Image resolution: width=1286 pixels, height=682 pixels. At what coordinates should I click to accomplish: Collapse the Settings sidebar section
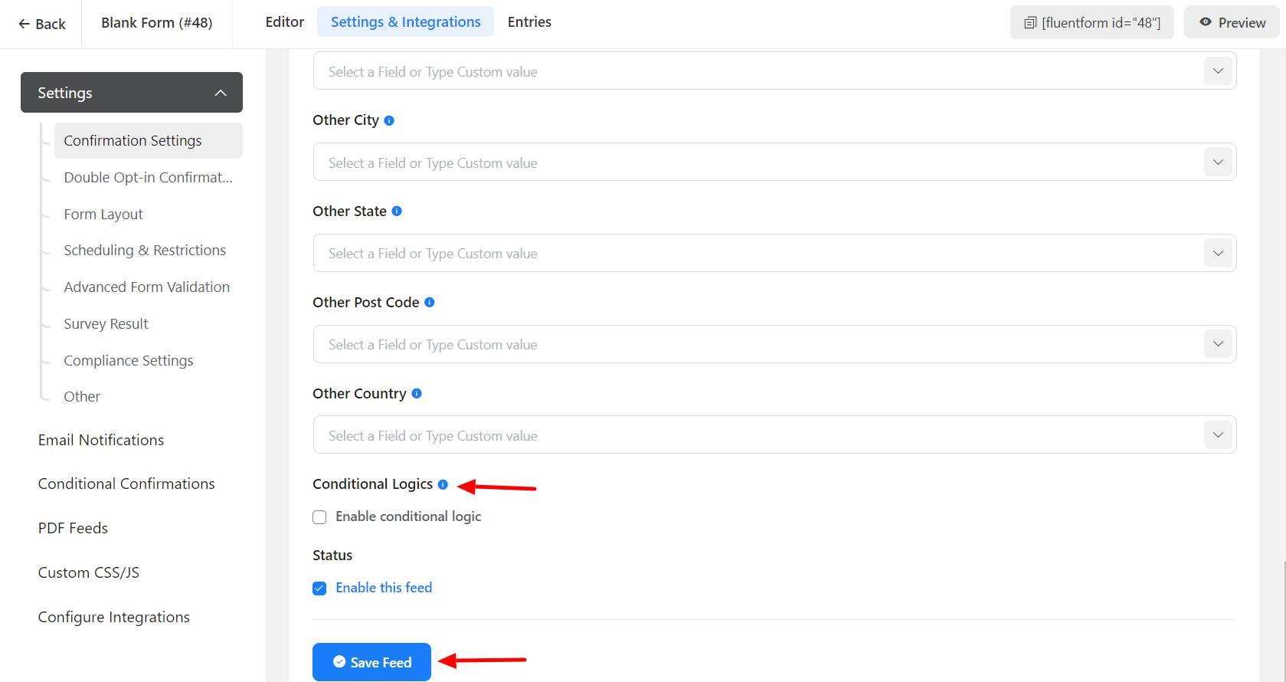[x=221, y=93]
